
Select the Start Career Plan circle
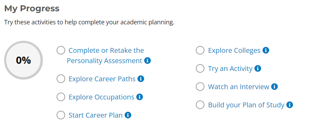(x=61, y=115)
